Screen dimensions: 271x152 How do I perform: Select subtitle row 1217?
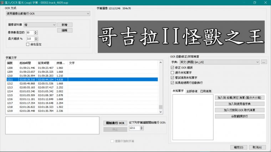click(x=82, y=103)
